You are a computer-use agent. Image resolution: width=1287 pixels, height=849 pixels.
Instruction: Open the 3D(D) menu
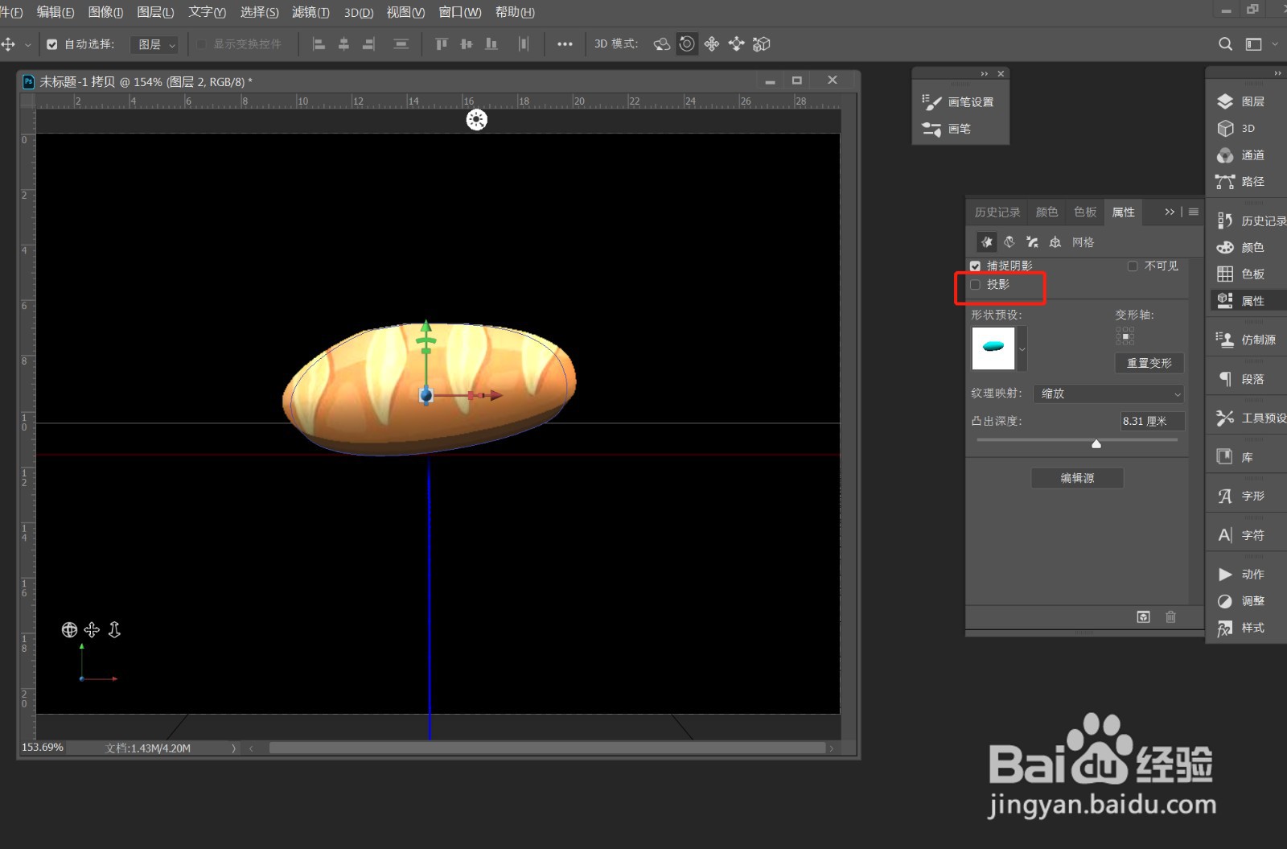pyautogui.click(x=359, y=12)
